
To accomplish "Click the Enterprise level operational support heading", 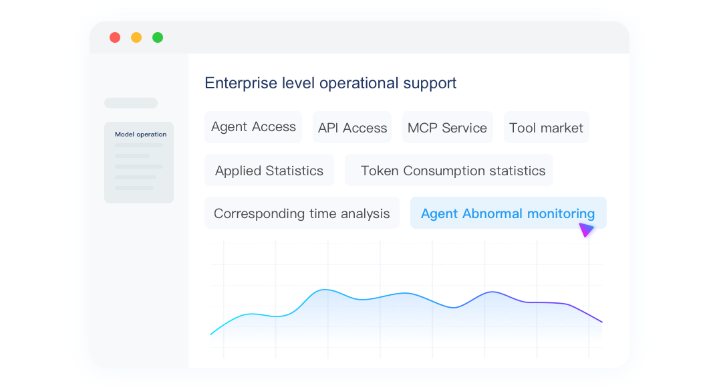I will [x=330, y=83].
